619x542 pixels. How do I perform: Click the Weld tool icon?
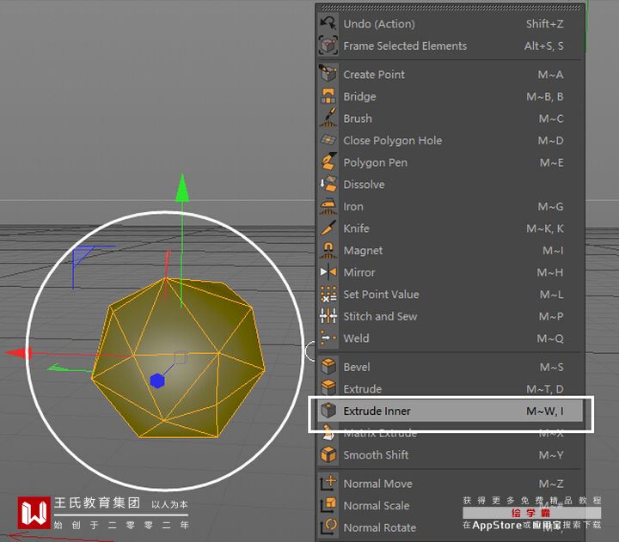pyautogui.click(x=328, y=338)
